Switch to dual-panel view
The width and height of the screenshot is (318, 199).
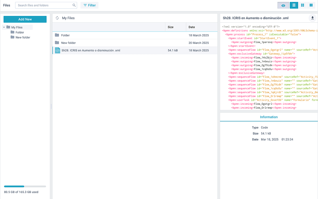[x=311, y=5]
